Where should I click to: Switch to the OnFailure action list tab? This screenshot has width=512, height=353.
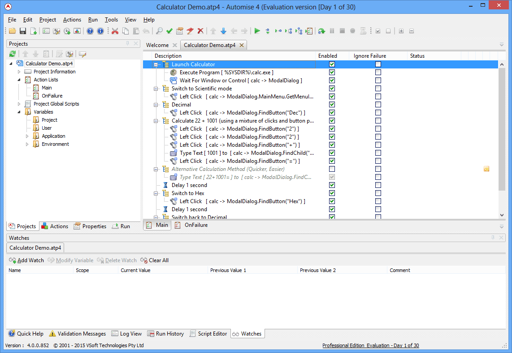point(192,225)
